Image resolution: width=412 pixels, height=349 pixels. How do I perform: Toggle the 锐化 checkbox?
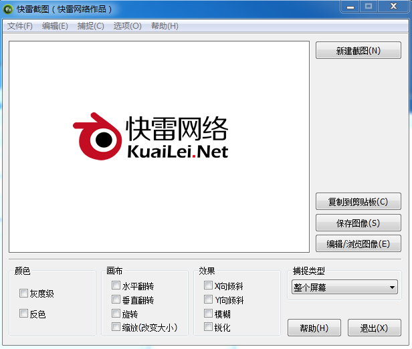(x=208, y=327)
